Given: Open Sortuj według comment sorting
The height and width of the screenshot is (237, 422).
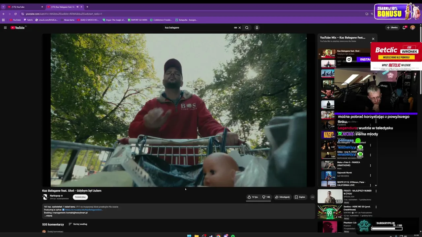Looking at the screenshot, I should point(78,224).
